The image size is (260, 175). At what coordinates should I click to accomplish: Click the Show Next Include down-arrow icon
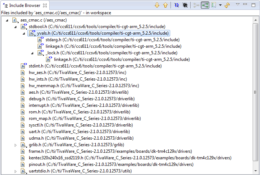point(157,5)
